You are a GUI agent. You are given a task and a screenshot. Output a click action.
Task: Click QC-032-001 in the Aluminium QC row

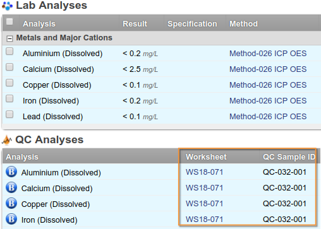[x=284, y=172]
